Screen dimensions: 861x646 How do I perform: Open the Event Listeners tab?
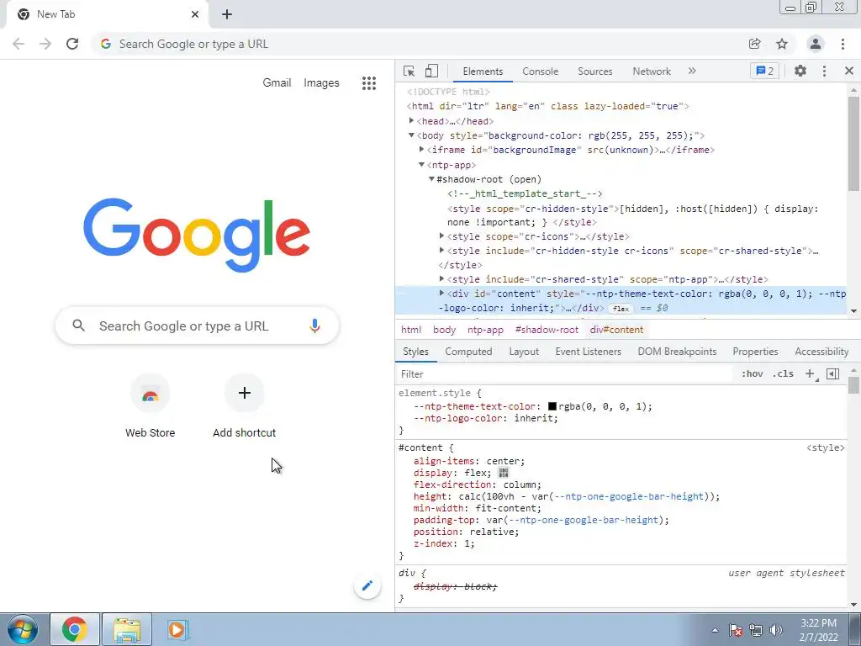point(588,352)
